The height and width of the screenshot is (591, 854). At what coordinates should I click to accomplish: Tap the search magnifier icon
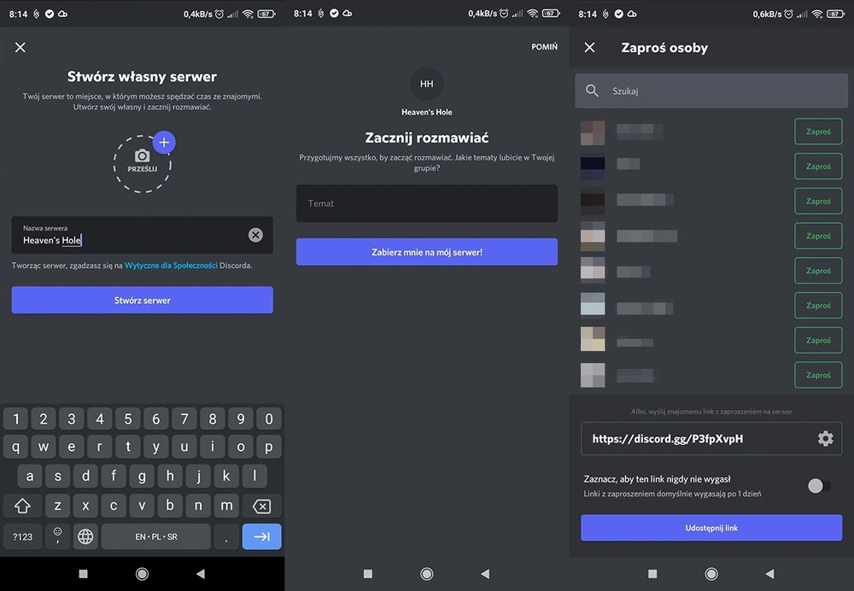click(592, 91)
